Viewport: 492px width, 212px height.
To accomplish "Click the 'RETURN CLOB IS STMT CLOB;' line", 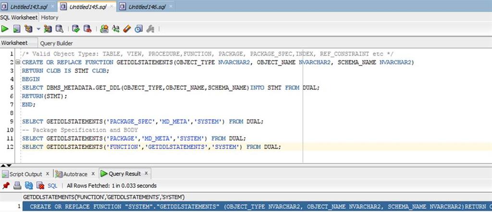I will click(x=65, y=71).
